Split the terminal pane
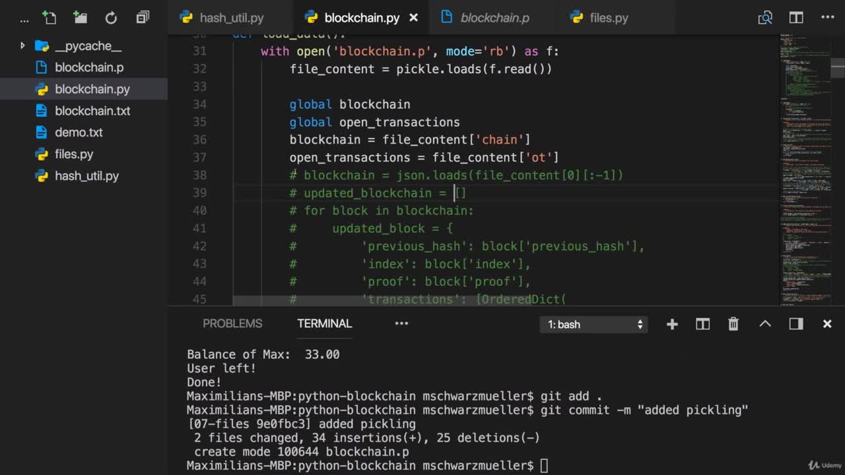The width and height of the screenshot is (845, 475). coord(702,324)
